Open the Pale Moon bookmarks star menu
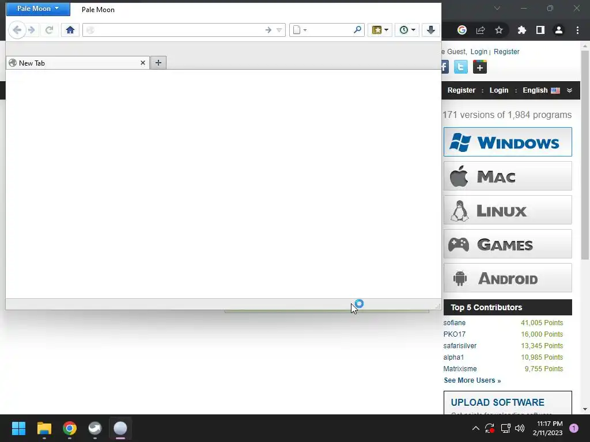 (x=380, y=30)
